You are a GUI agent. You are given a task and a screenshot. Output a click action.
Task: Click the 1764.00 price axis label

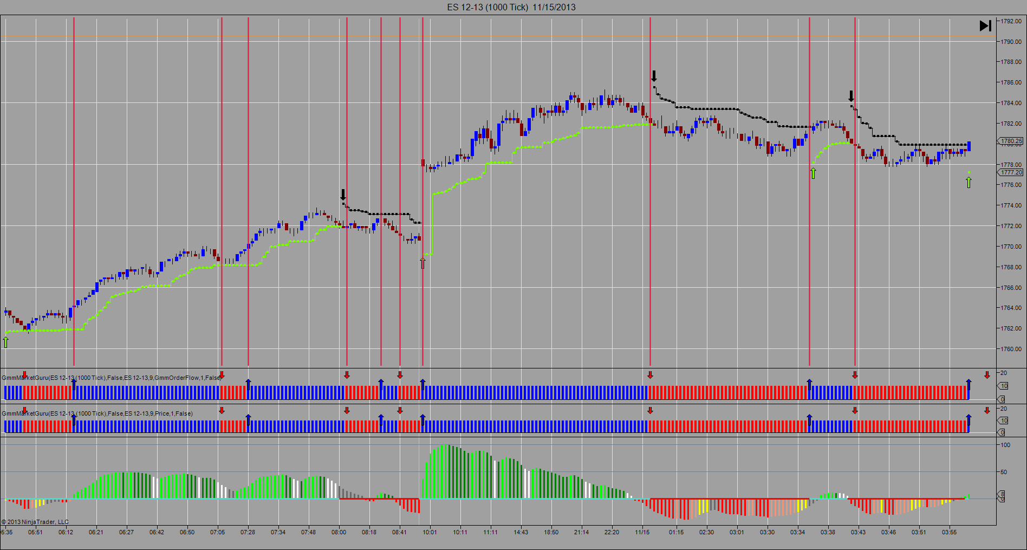[1011, 308]
